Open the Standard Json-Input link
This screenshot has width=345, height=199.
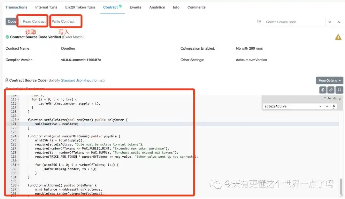pyautogui.click(x=77, y=80)
